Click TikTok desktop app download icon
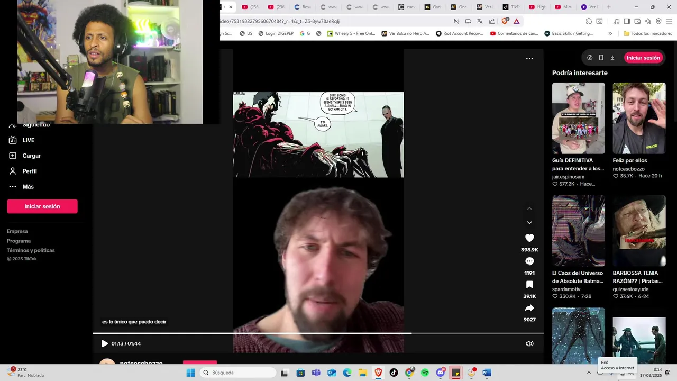This screenshot has height=381, width=677. [612, 58]
